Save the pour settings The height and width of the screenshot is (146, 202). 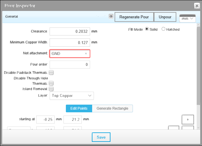[101, 137]
